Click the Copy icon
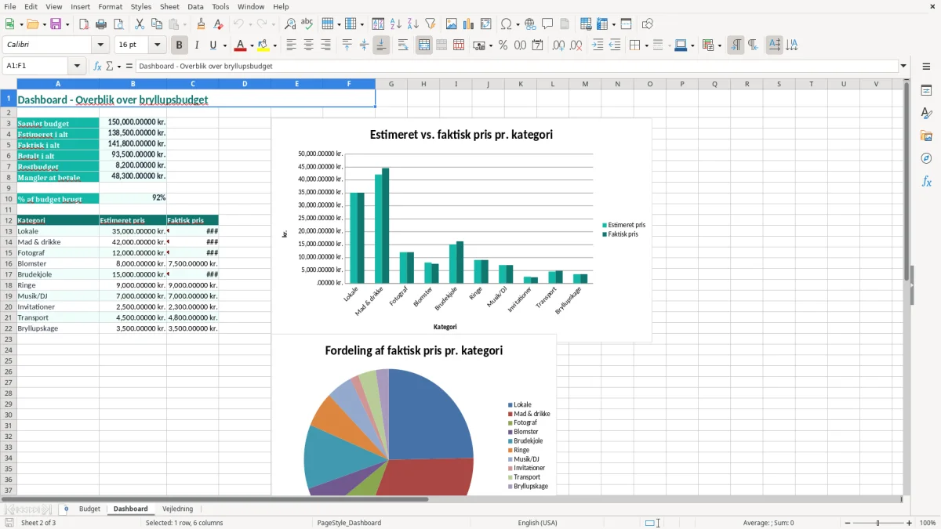 [x=156, y=24]
